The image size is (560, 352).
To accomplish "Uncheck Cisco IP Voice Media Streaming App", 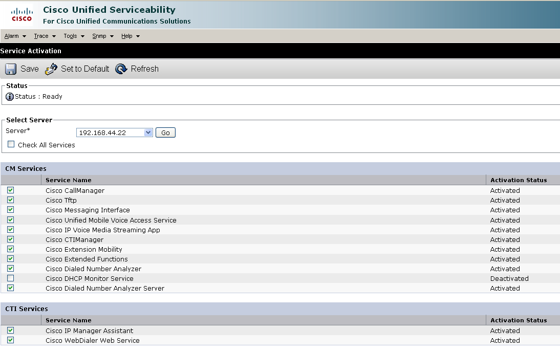I will (x=11, y=230).
